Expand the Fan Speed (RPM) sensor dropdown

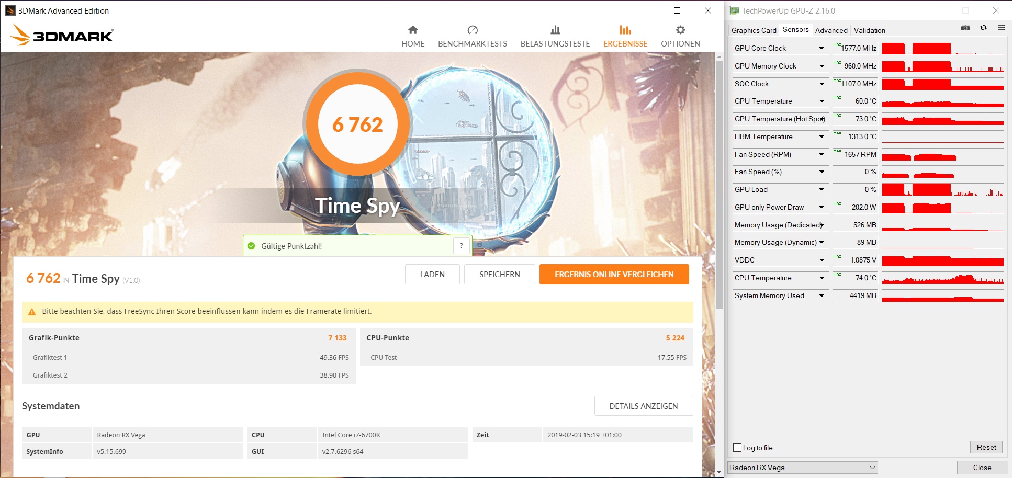pos(822,155)
